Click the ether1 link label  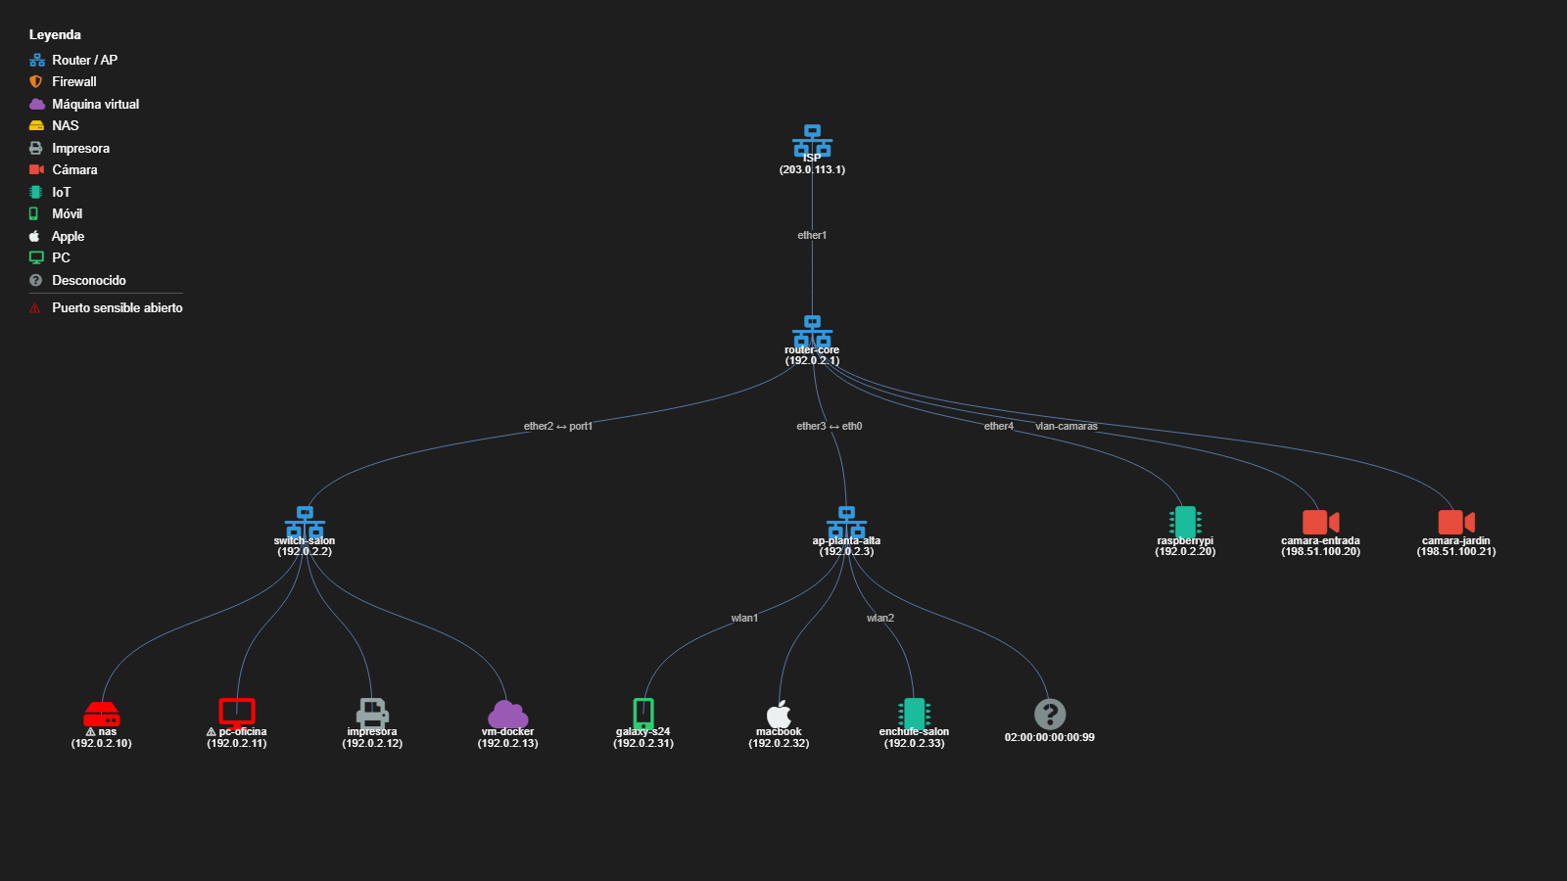(812, 235)
